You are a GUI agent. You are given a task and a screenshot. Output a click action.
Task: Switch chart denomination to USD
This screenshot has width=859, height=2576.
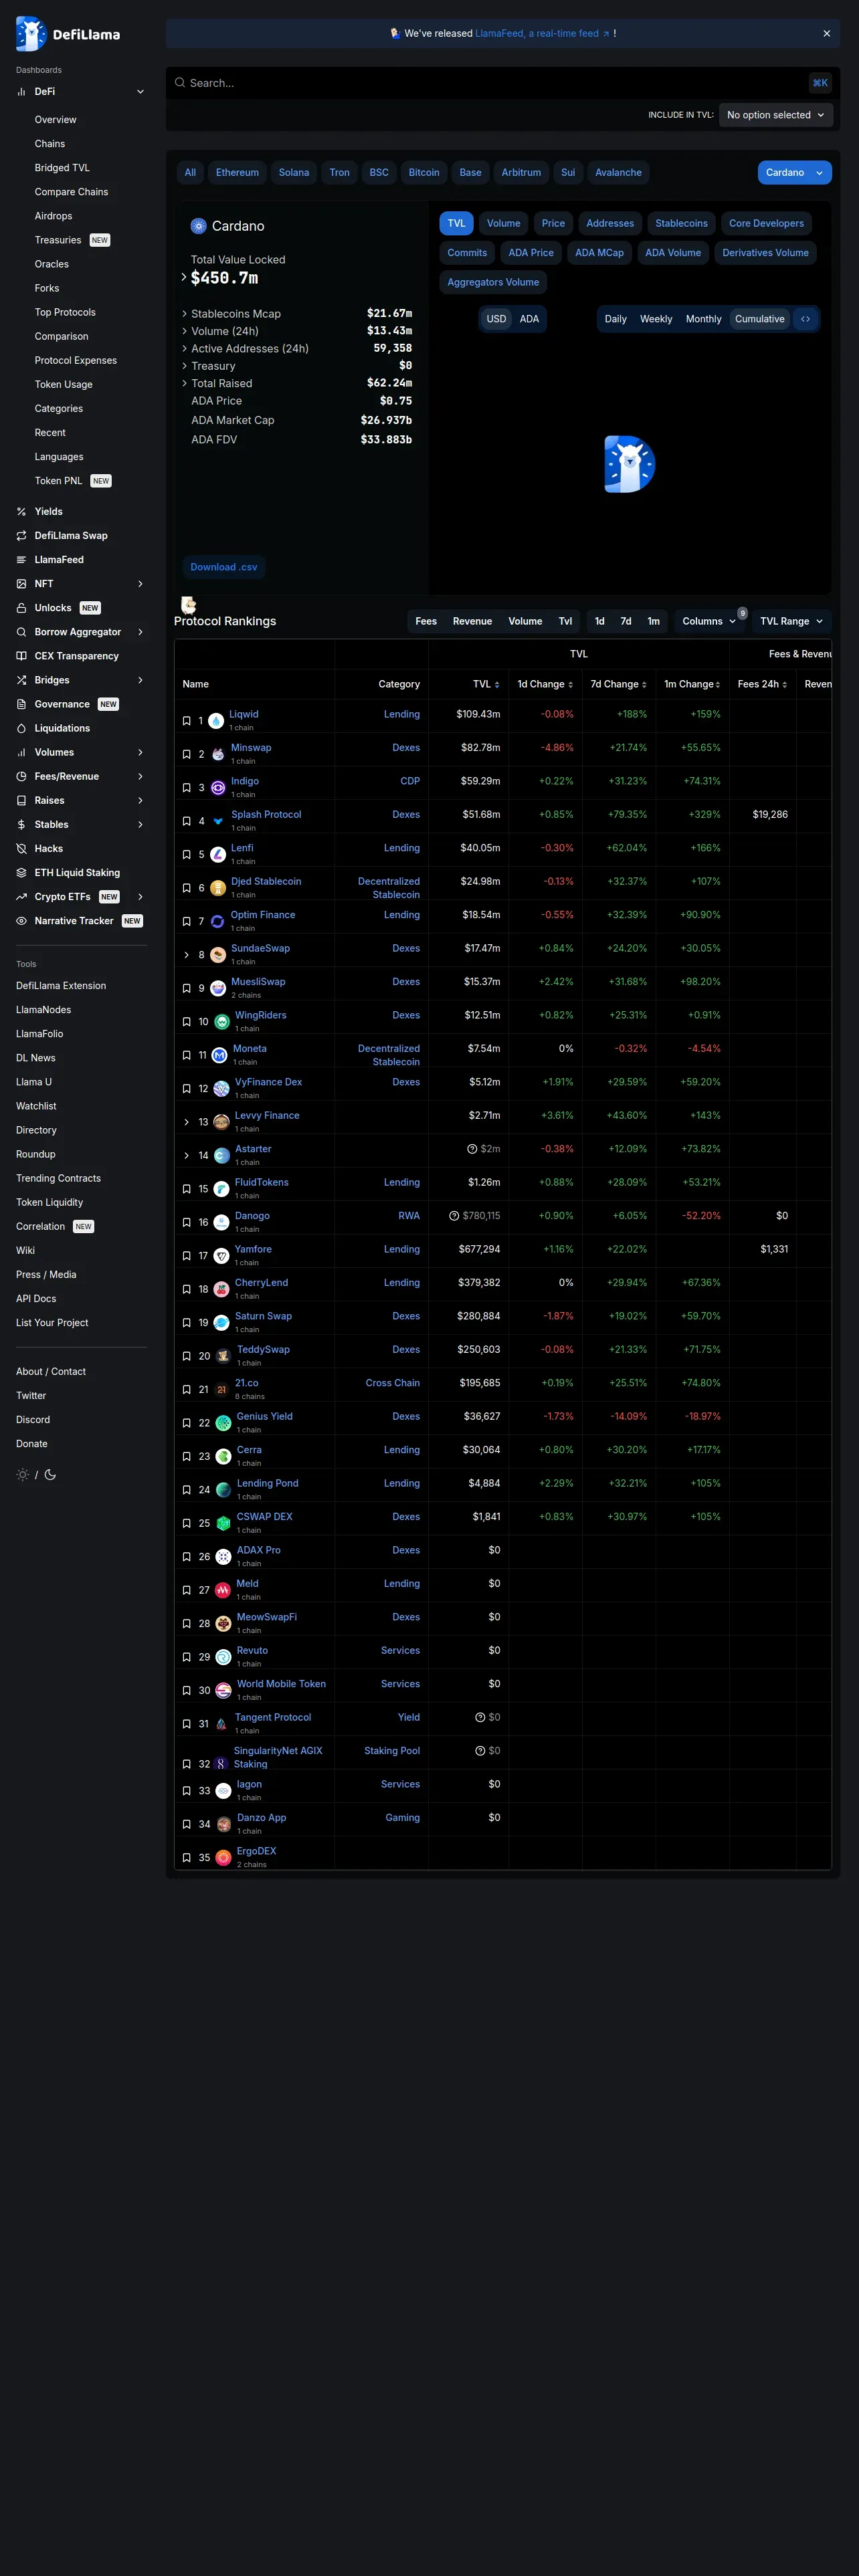pyautogui.click(x=496, y=319)
